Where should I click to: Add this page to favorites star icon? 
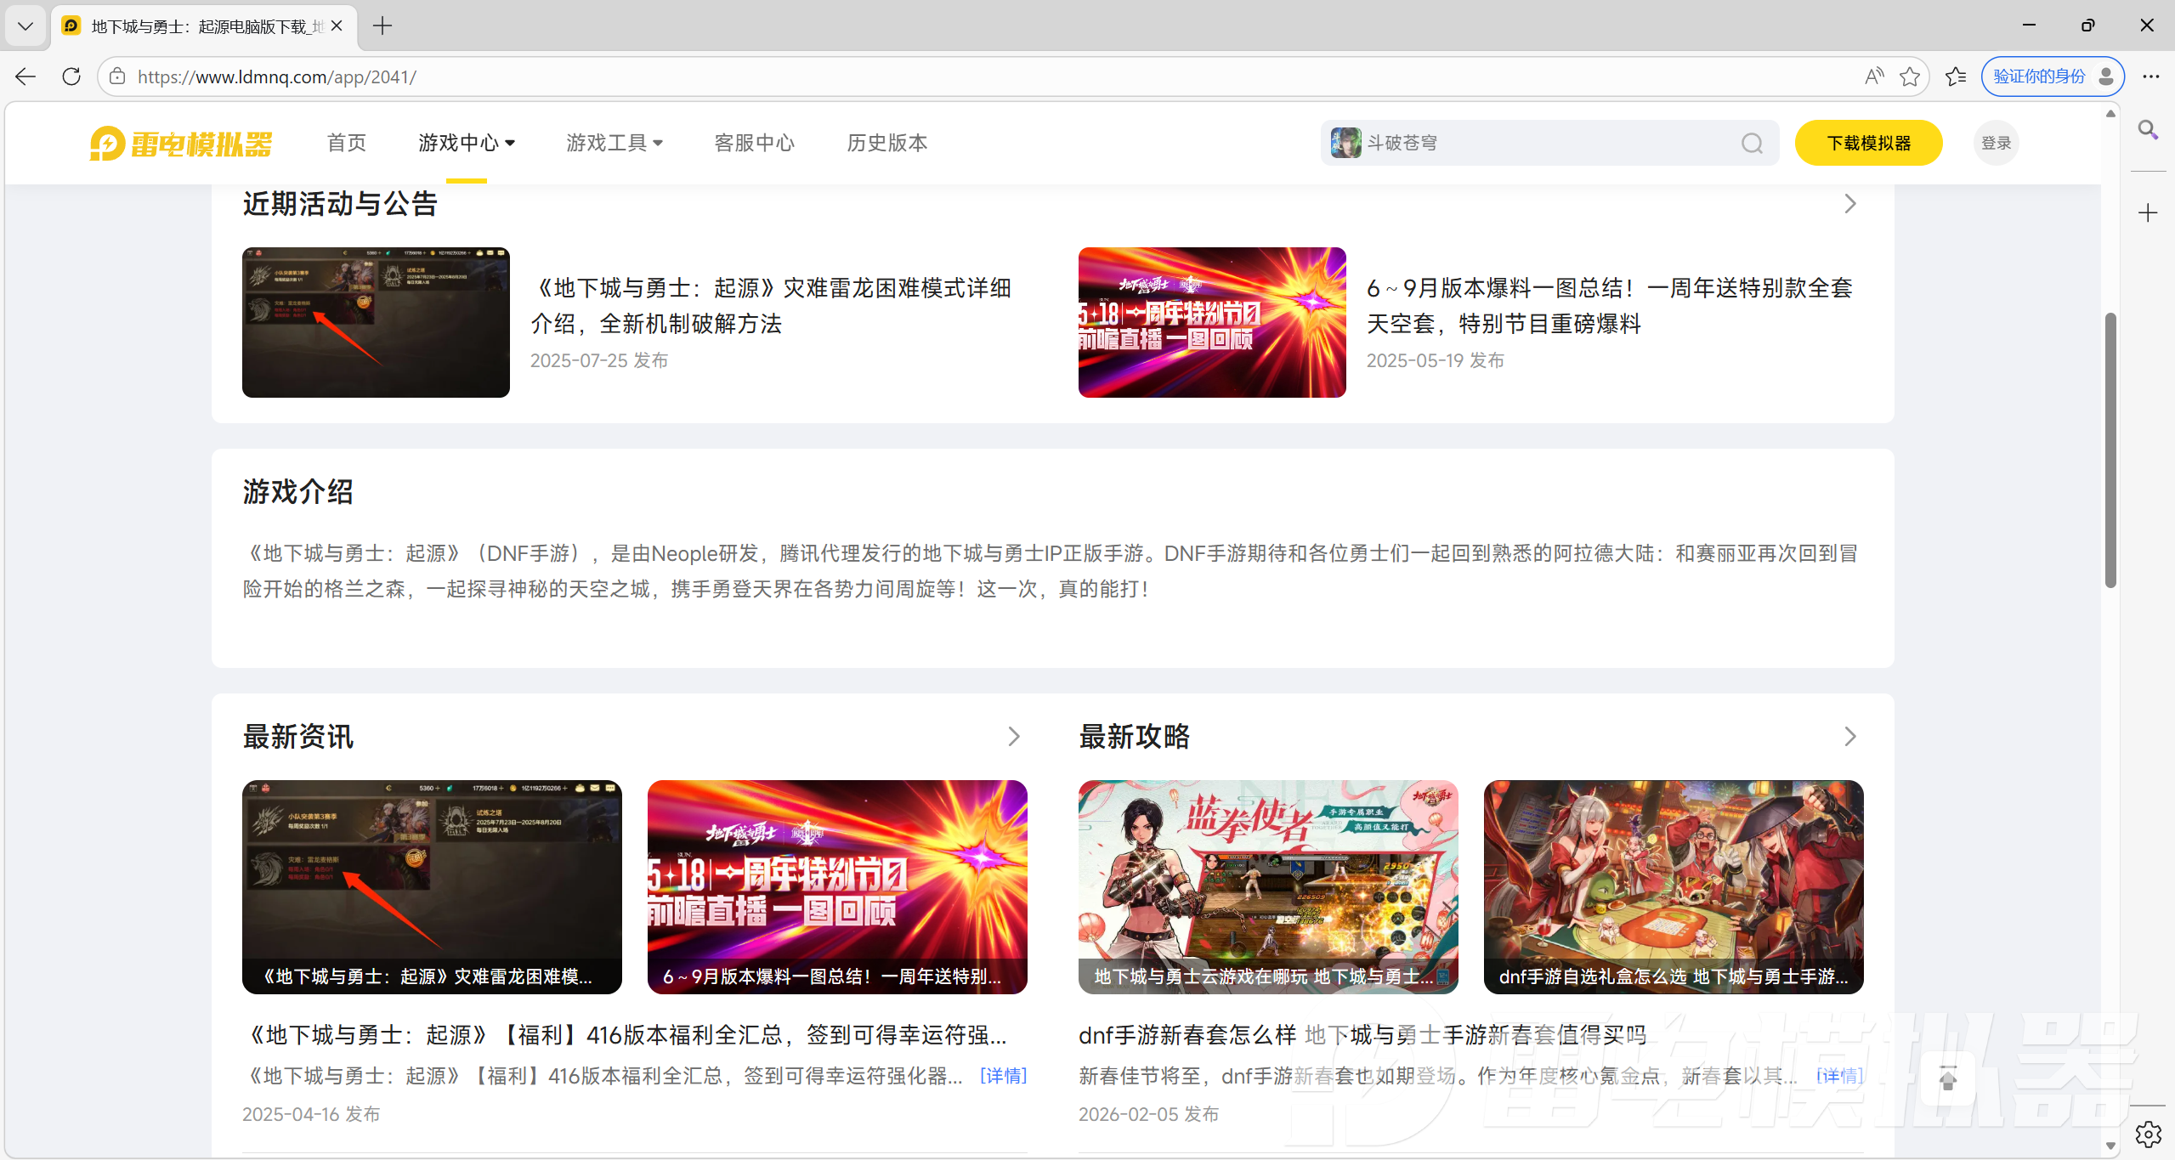tap(1910, 76)
